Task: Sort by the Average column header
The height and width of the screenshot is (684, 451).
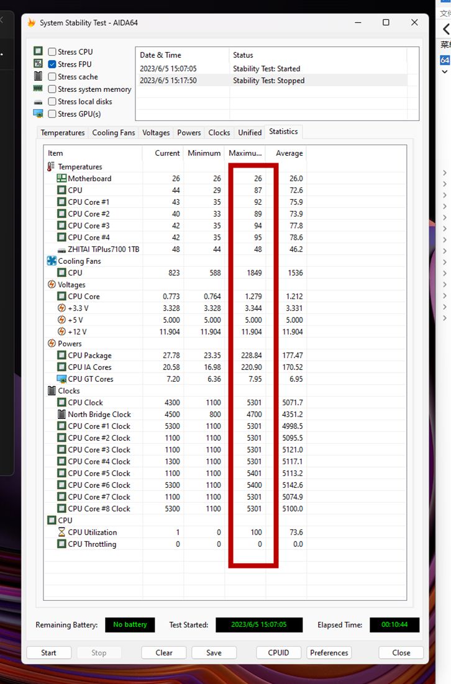Action: click(x=289, y=153)
